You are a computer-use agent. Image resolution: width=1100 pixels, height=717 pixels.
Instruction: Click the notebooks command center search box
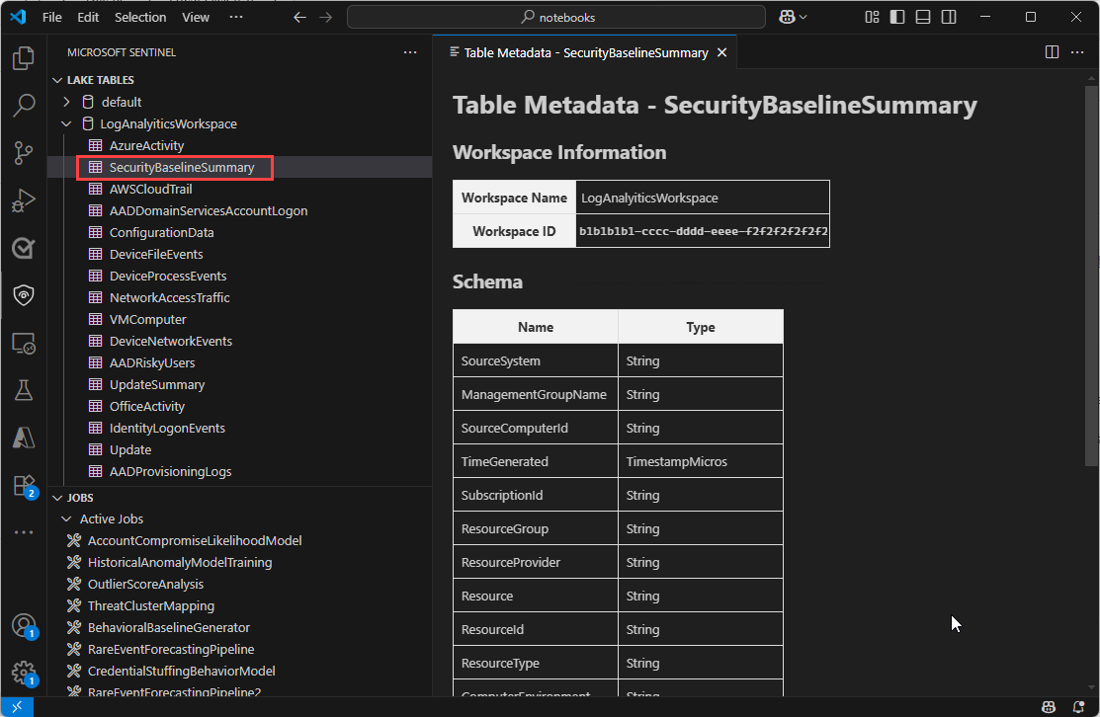click(556, 17)
